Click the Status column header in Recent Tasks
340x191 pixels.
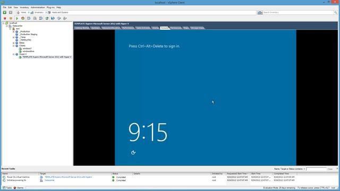[122, 173]
